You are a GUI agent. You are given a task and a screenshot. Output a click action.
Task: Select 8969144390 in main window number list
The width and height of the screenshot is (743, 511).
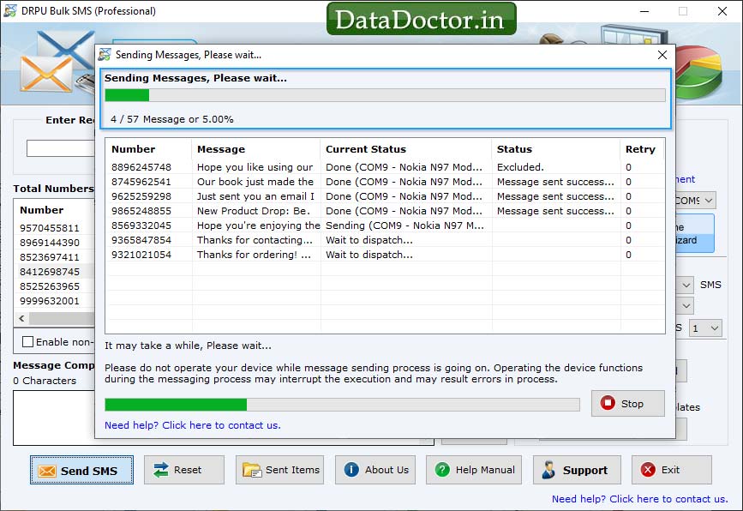click(50, 243)
